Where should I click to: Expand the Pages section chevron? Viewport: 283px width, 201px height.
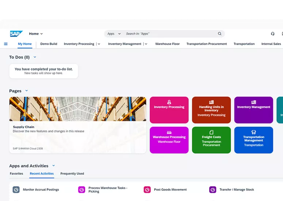tap(27, 91)
